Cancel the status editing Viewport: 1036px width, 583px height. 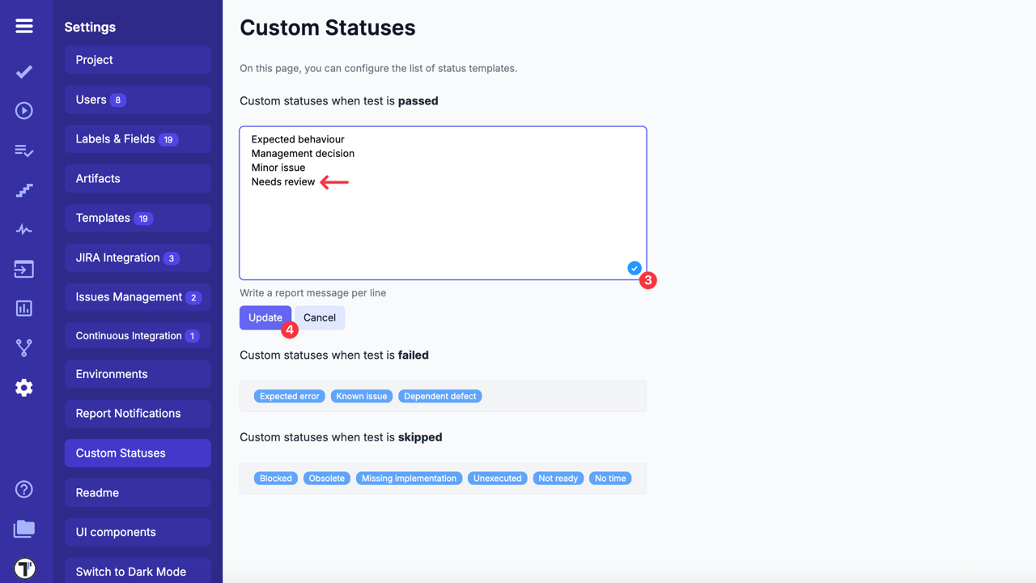click(x=319, y=317)
